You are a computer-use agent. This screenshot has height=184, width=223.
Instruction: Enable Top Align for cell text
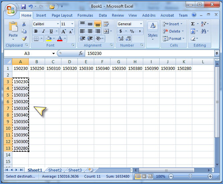pos(82,24)
